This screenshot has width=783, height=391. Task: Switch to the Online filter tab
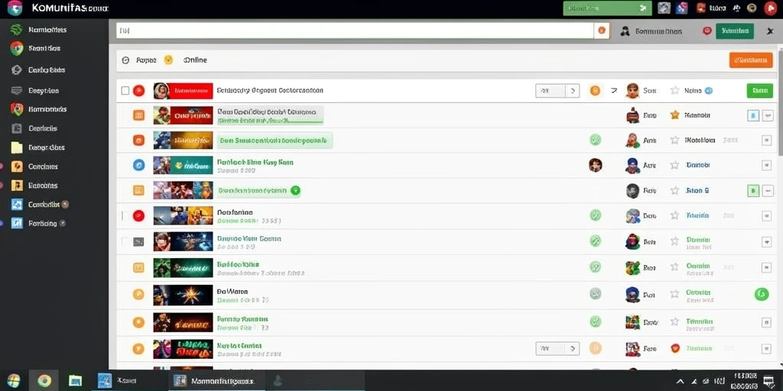(195, 60)
